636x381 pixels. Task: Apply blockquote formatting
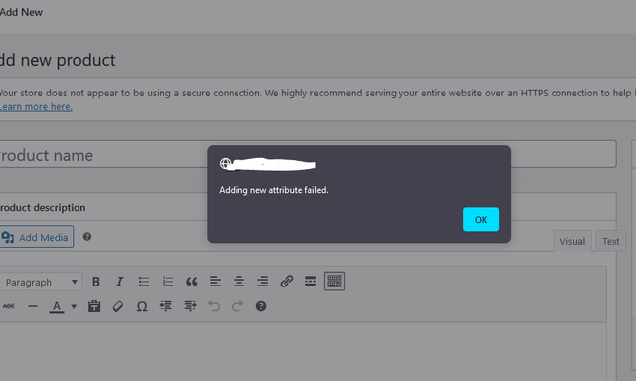(x=192, y=282)
